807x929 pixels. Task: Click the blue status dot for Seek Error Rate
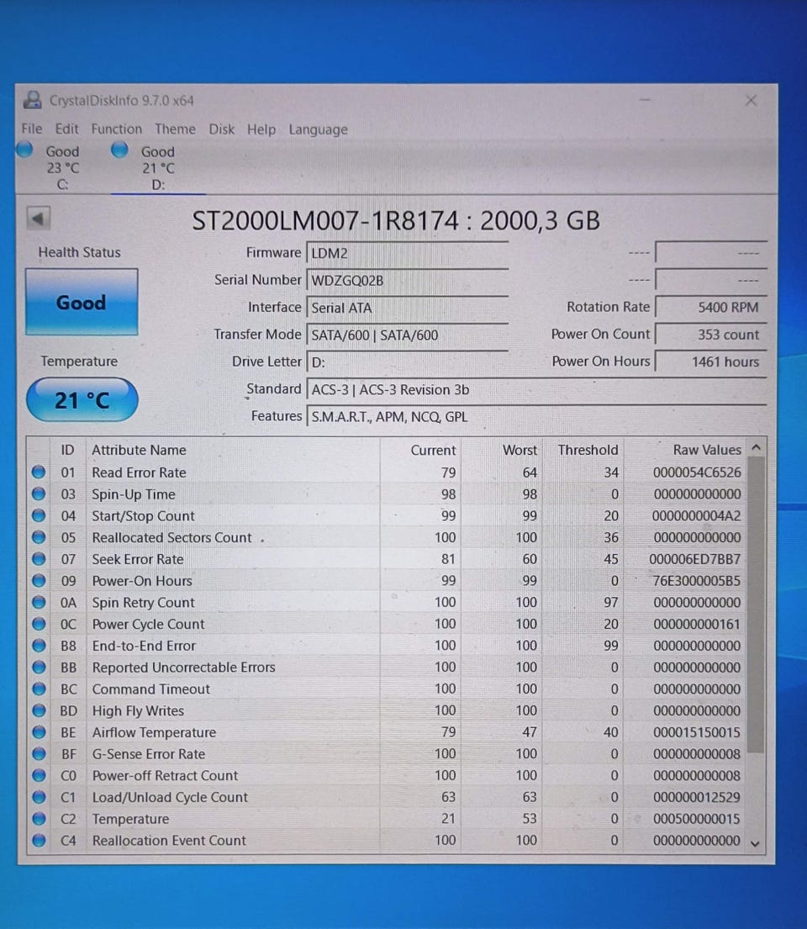[x=39, y=559]
